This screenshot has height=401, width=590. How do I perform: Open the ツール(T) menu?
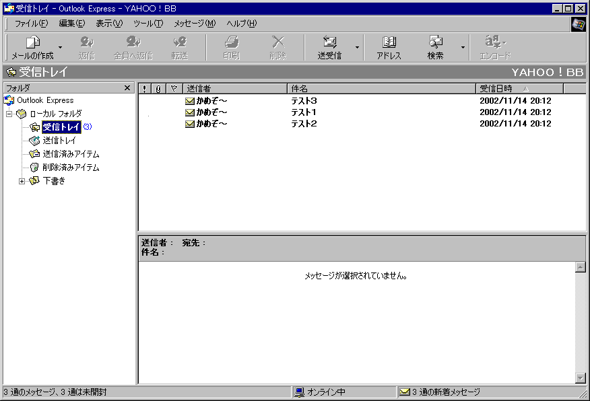[148, 24]
